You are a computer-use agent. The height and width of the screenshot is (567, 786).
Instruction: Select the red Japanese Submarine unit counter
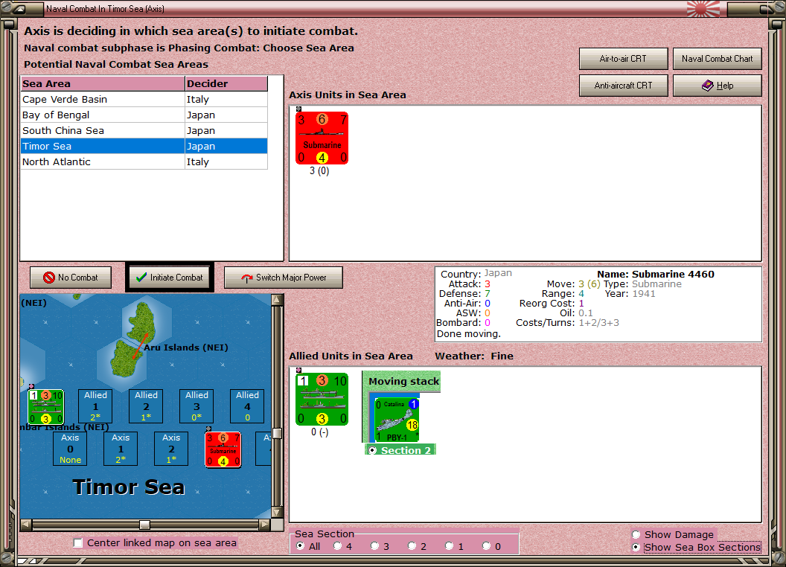[x=322, y=138]
